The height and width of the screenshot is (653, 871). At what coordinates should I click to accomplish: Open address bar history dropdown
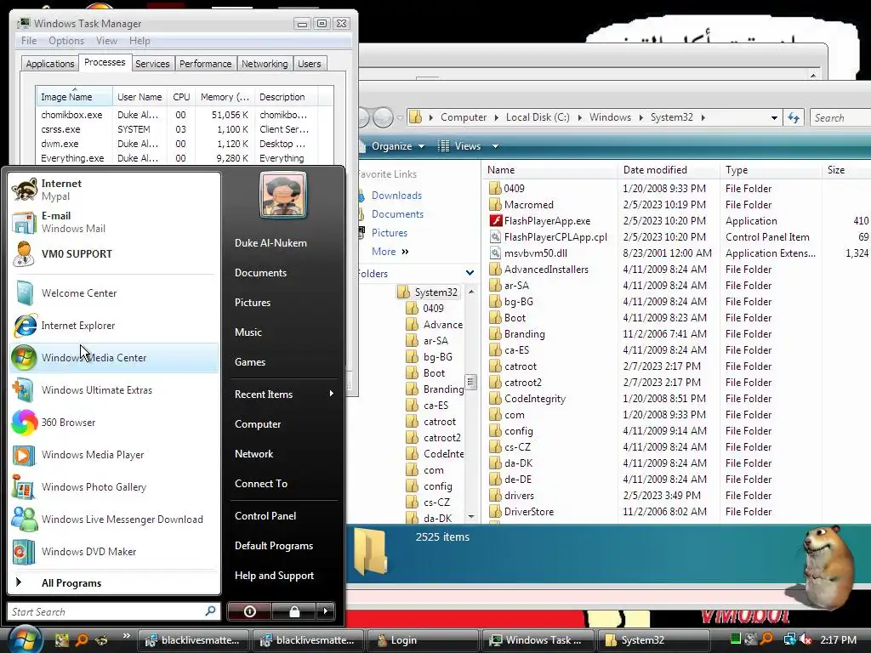coord(774,117)
